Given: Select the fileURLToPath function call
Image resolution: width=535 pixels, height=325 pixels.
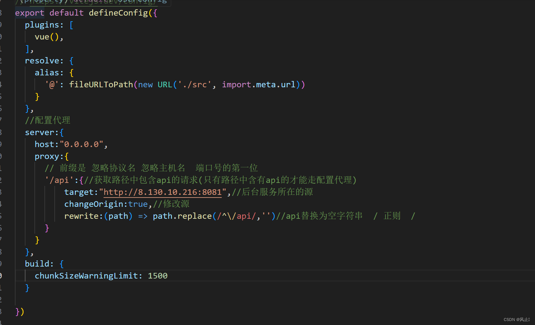Looking at the screenshot, I should coord(101,84).
